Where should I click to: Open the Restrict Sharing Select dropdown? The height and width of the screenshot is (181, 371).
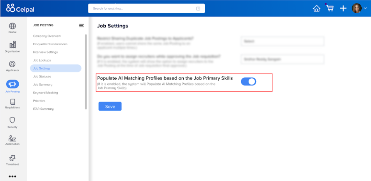point(282,41)
